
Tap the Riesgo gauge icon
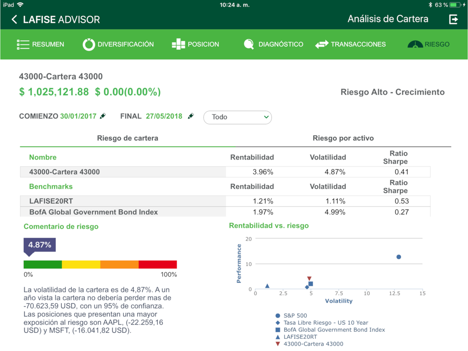tap(415, 44)
